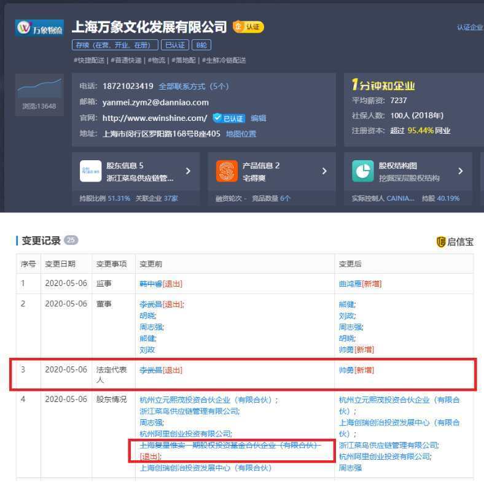The width and height of the screenshot is (484, 491).
Task: Click the orange 产品信息 宅得爽 icon
Action: click(x=227, y=171)
